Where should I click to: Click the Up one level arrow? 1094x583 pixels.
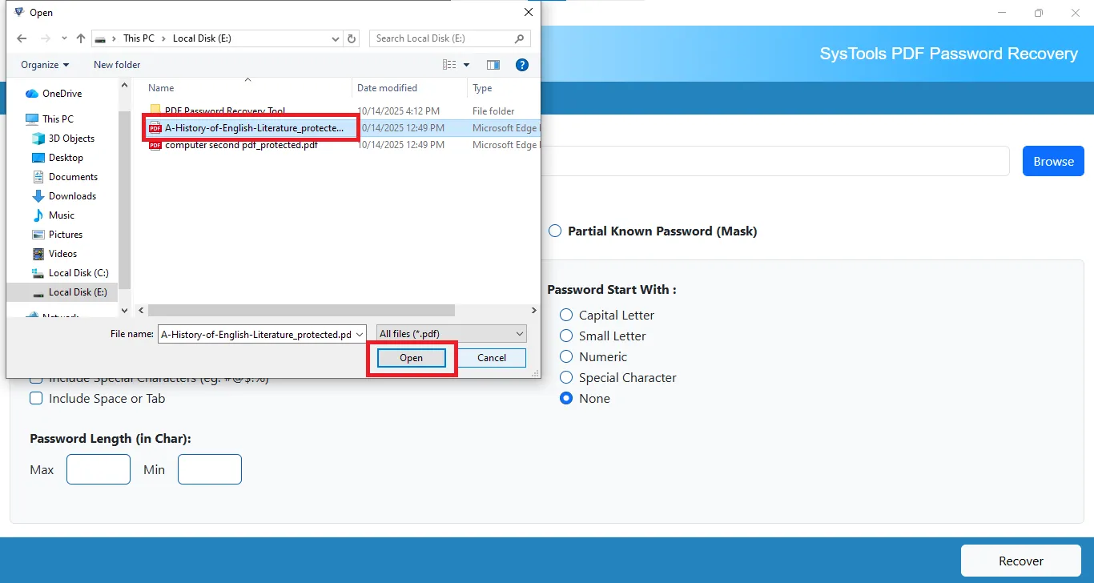click(81, 38)
